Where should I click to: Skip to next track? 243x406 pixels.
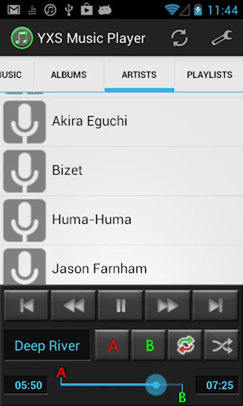[216, 306]
